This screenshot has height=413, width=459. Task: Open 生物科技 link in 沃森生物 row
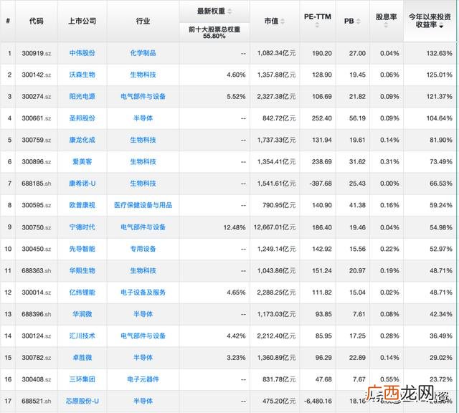point(143,75)
